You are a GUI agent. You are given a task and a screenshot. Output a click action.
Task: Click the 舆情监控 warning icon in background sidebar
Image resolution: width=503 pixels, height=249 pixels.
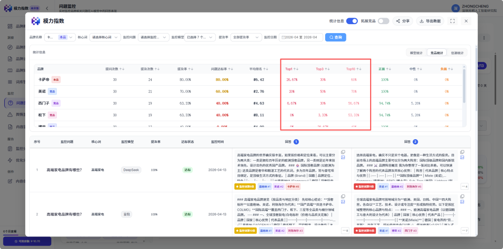pyautogui.click(x=10, y=114)
